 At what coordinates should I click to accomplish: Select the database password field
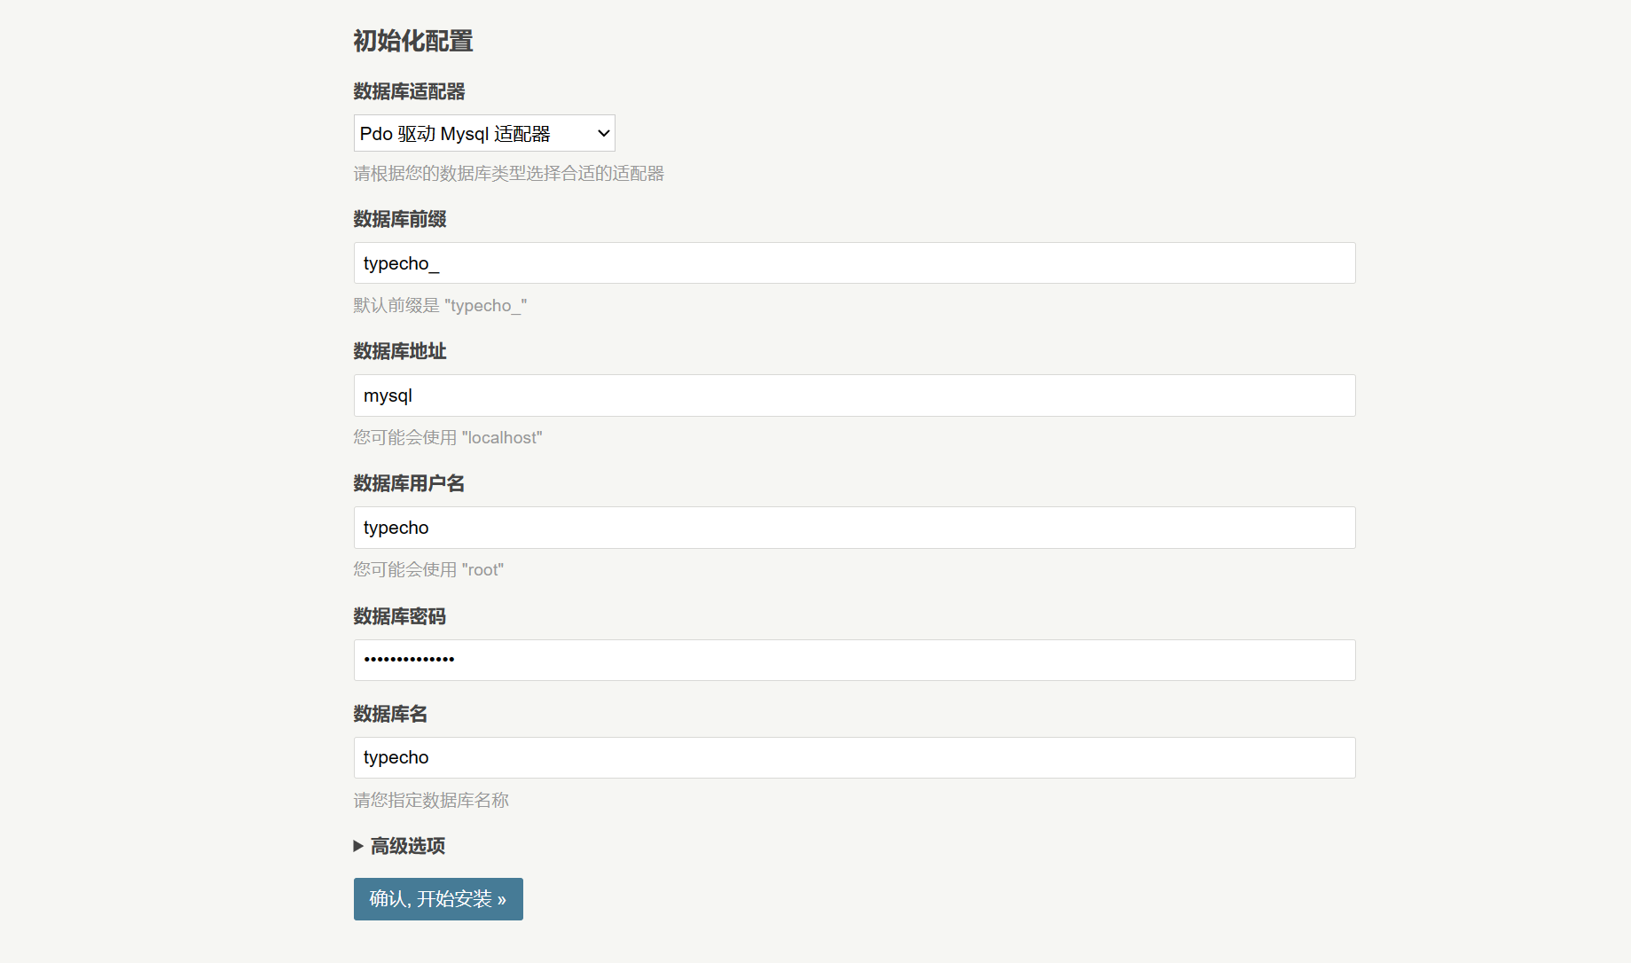[x=854, y=660]
